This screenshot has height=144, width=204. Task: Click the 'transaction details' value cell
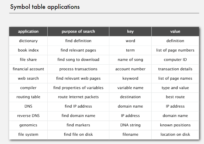tap(175, 69)
